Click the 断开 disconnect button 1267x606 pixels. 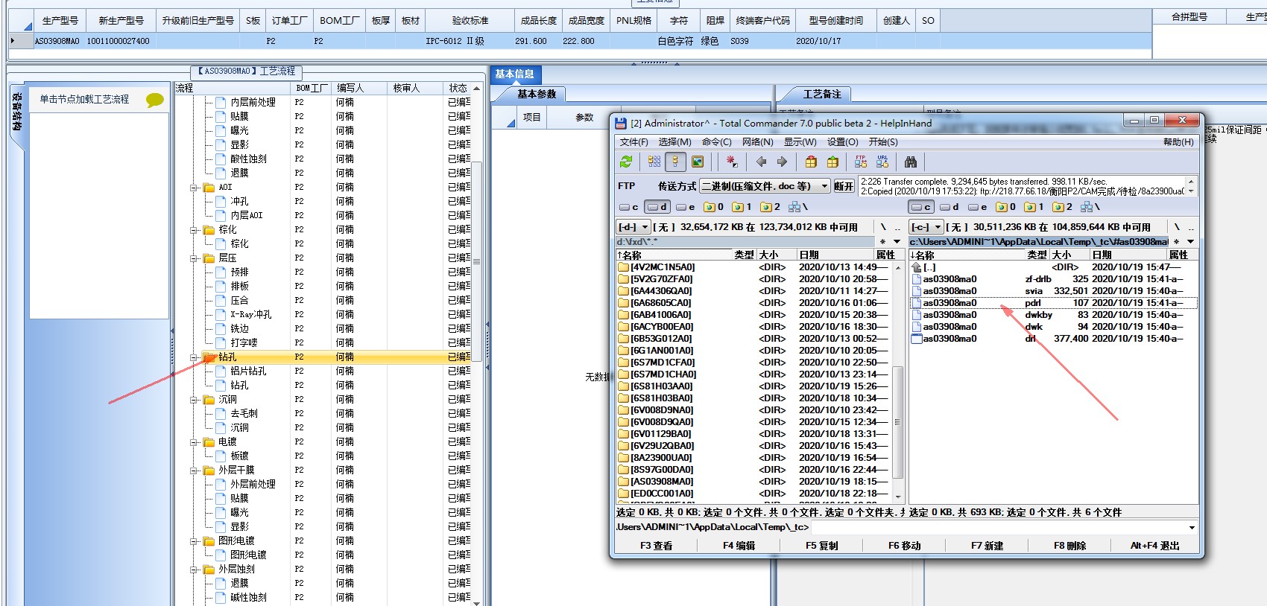tap(843, 186)
